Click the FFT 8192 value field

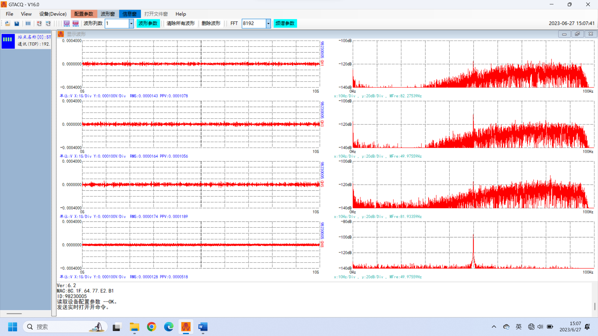pyautogui.click(x=254, y=23)
